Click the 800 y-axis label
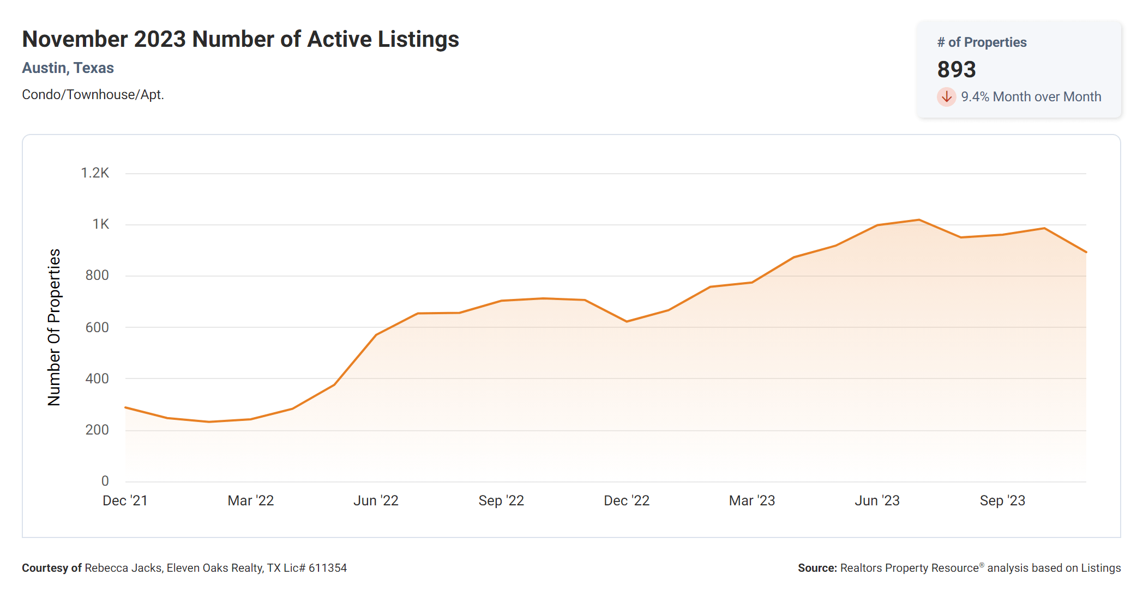 click(97, 276)
